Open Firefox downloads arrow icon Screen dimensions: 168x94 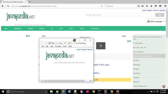click(x=147, y=6)
